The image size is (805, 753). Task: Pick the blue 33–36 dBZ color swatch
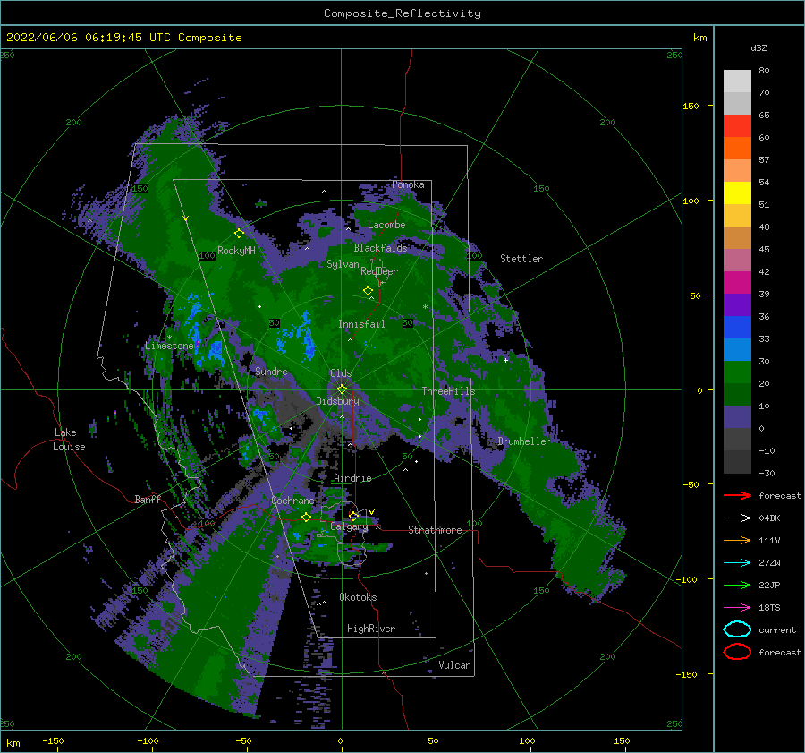click(x=737, y=328)
